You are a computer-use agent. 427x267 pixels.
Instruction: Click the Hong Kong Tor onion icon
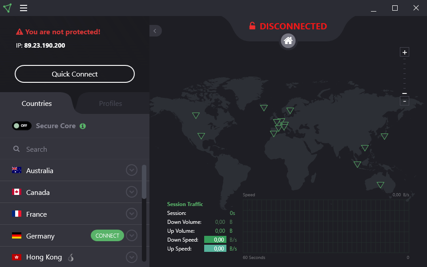71,257
